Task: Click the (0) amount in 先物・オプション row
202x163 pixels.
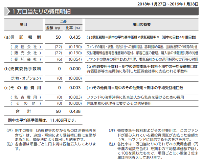Action: (60, 78)
